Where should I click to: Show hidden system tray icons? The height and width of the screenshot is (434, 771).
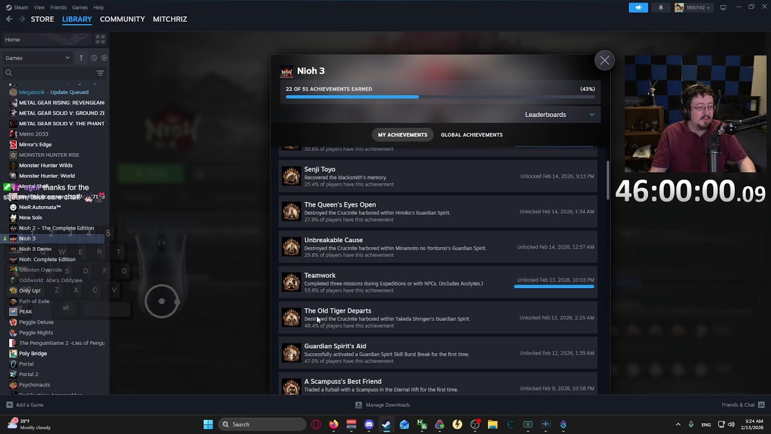[x=678, y=424]
